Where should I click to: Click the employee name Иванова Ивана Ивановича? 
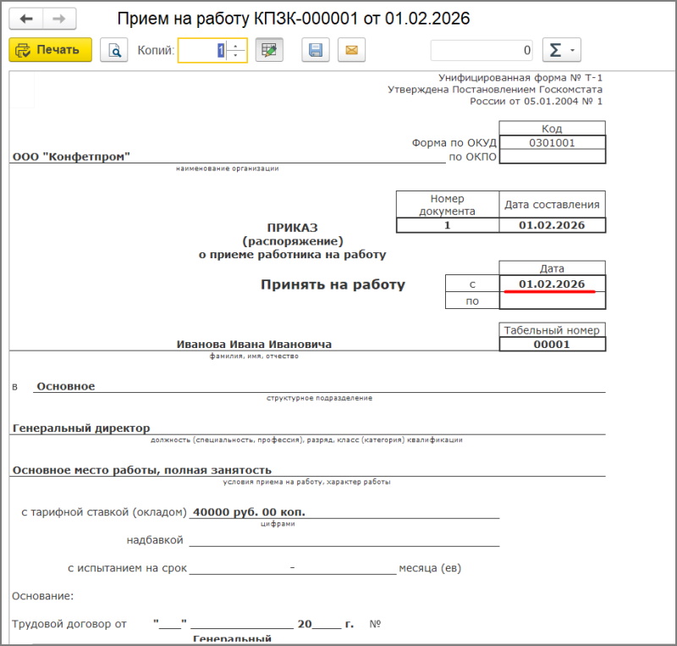(x=254, y=345)
